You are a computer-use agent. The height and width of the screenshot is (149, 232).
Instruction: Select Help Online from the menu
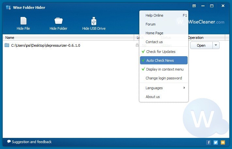click(164, 15)
